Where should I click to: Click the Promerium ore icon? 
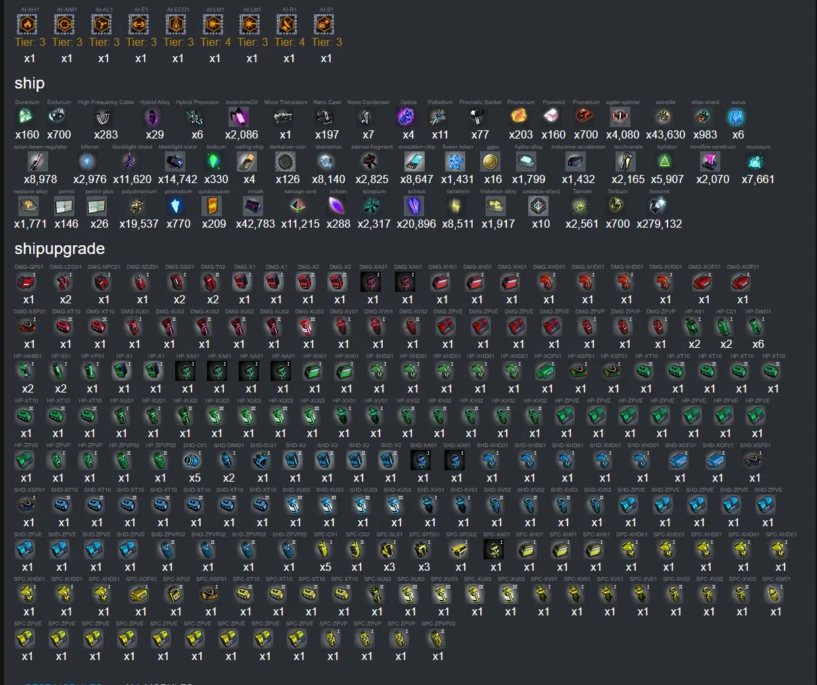[519, 117]
